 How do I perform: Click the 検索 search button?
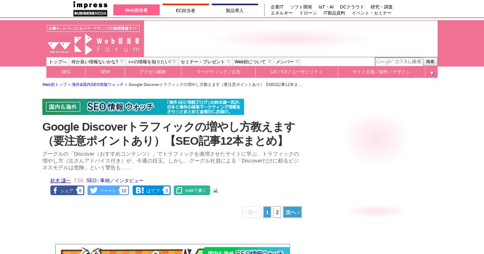click(x=430, y=62)
